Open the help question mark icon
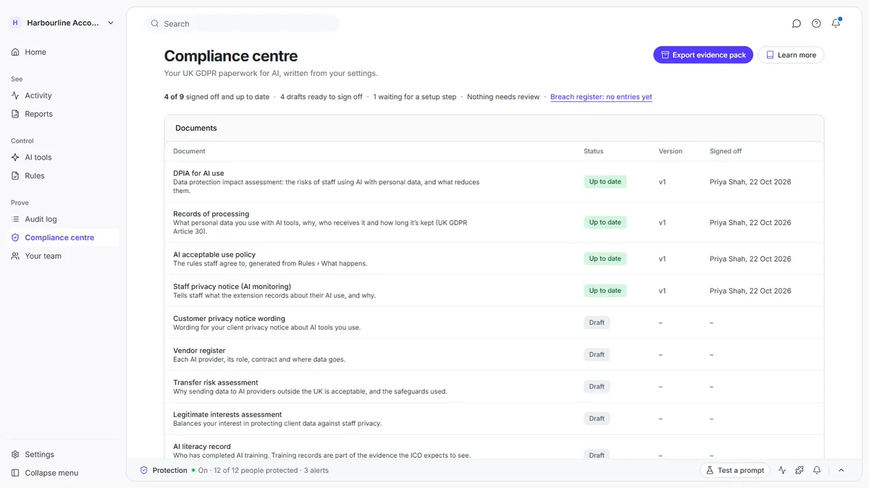 (x=816, y=24)
